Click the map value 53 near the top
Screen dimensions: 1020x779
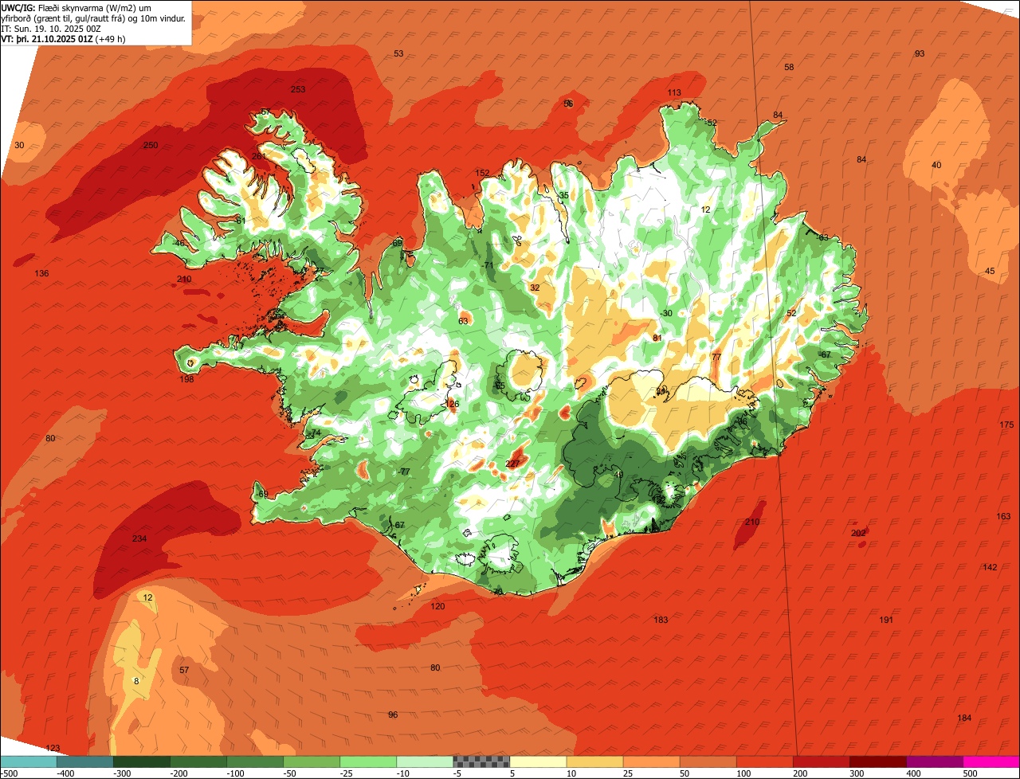[398, 53]
